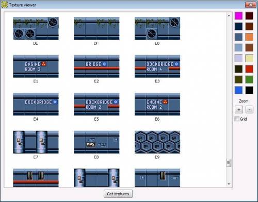Click the scrollbar down arrow

tap(229, 184)
